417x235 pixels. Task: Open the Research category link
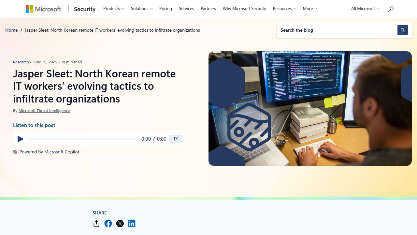click(21, 62)
